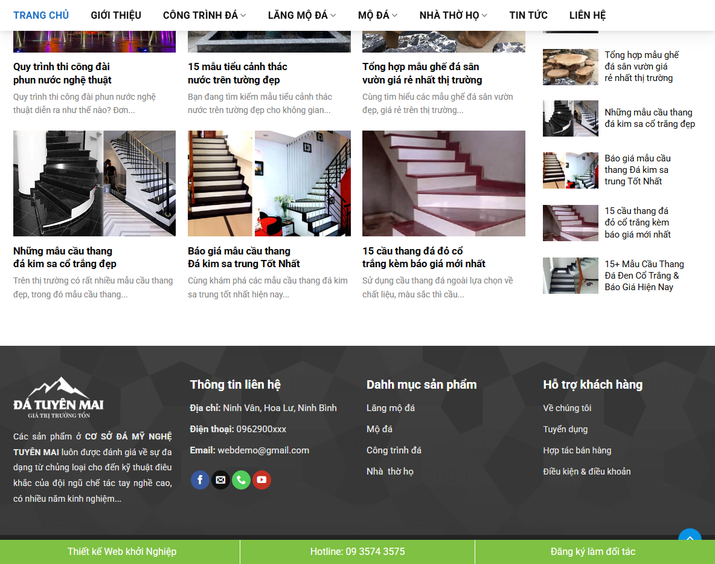
Task: Click the staircase thumbnail for '15 cầu thang đá đỏ cổ trắng'
Action: [570, 223]
